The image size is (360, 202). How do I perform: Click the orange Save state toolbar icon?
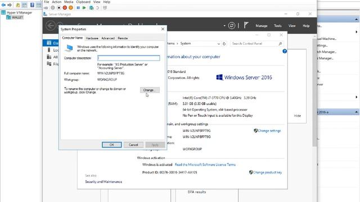coord(71,8)
